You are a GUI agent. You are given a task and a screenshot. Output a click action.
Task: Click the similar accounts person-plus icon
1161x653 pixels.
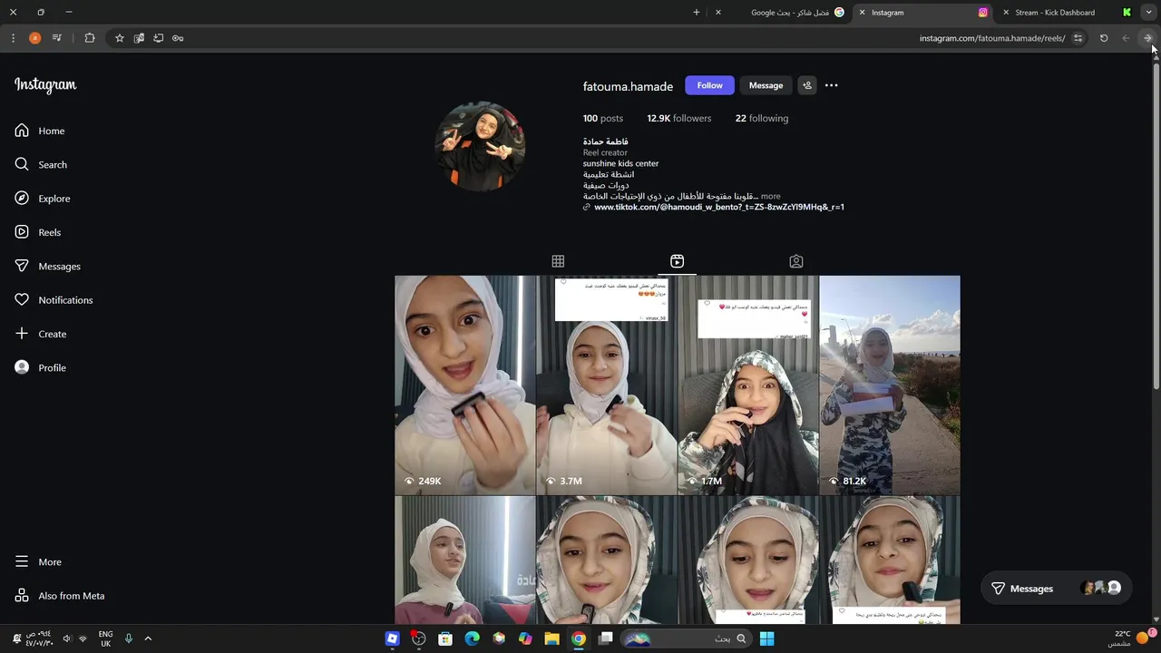pyautogui.click(x=807, y=85)
